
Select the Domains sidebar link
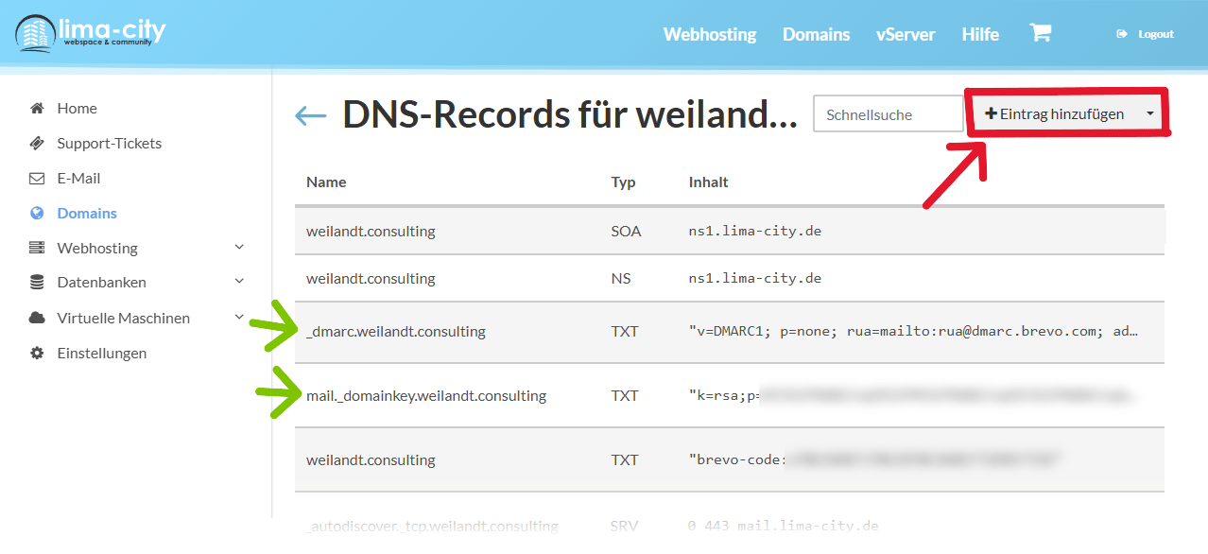pyautogui.click(x=87, y=213)
